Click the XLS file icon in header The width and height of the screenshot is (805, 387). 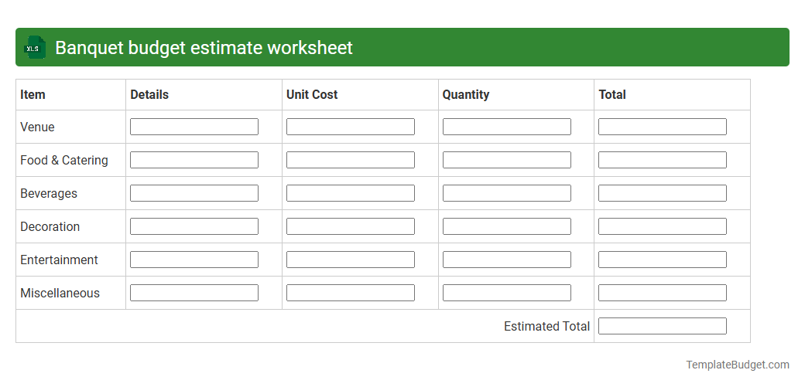[x=34, y=47]
